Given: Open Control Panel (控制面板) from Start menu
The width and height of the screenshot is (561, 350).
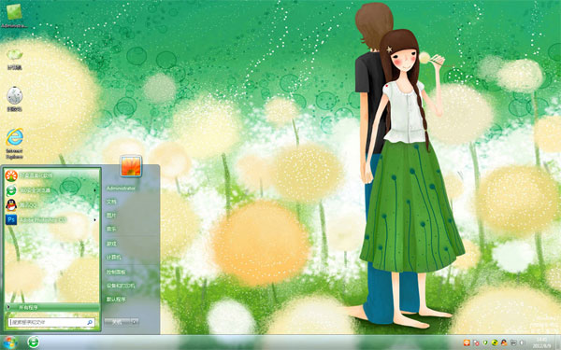Looking at the screenshot, I should point(116,273).
